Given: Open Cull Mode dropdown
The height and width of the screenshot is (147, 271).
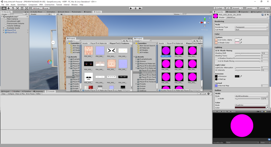Looking at the screenshot, I should coord(251,30).
